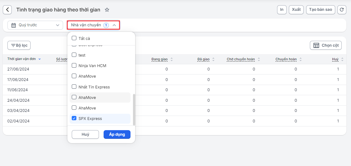The height and width of the screenshot is (166, 351).
Task: Click the back arrow button
Action: point(7,10)
